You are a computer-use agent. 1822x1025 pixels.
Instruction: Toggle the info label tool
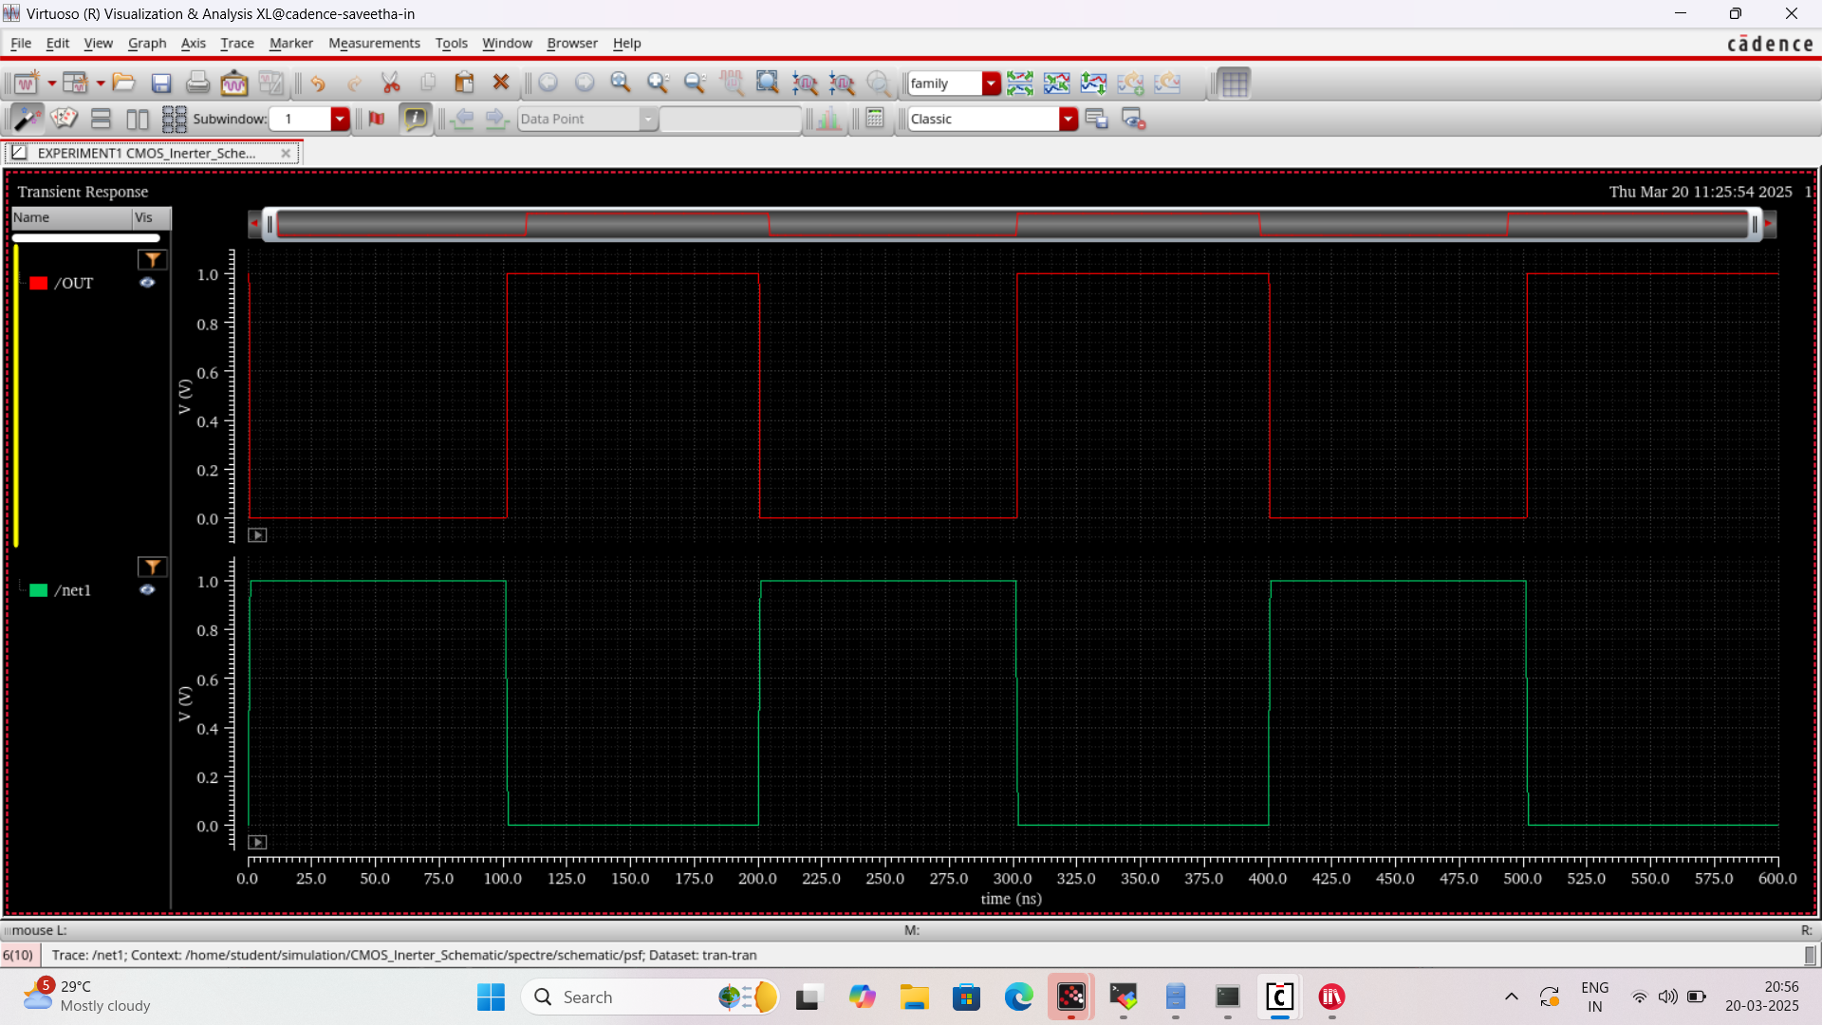coord(416,119)
